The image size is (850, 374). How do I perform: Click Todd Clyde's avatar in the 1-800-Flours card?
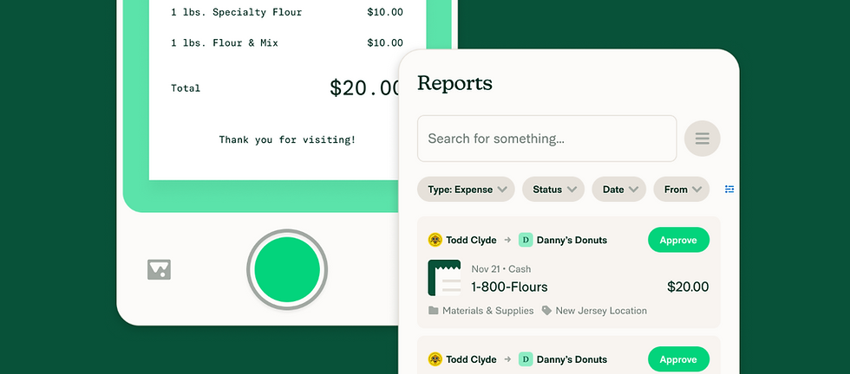[435, 240]
